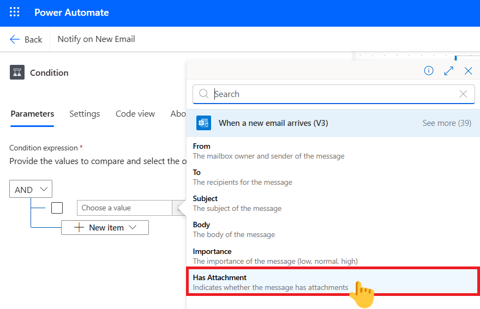
Task: Click the Condition action icon
Action: click(x=17, y=72)
